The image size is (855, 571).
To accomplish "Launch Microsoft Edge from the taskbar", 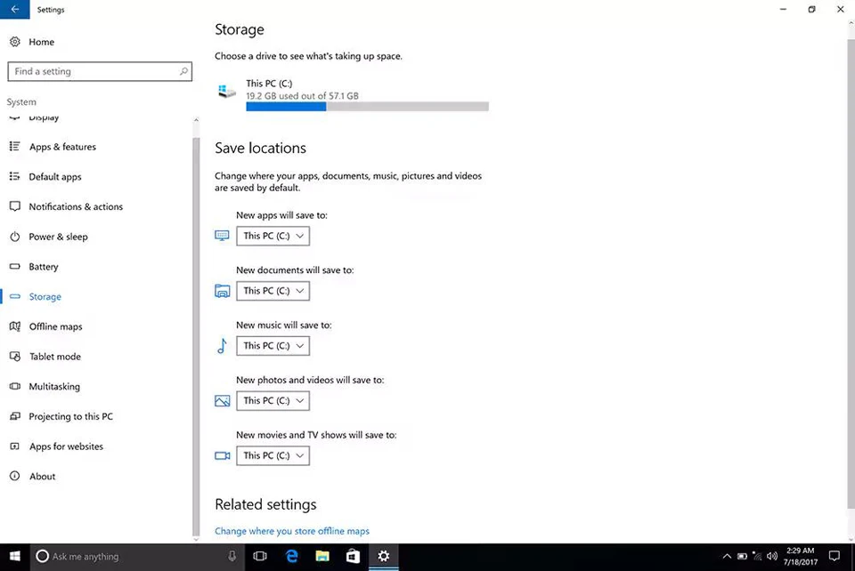I will coord(292,556).
